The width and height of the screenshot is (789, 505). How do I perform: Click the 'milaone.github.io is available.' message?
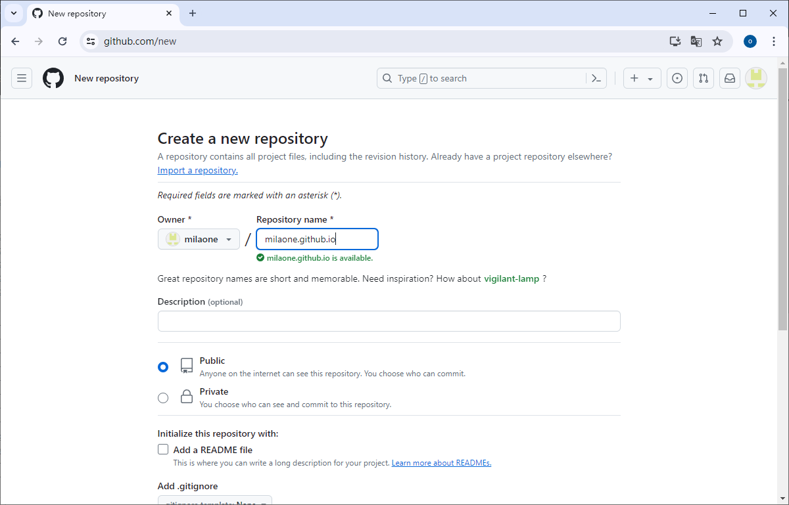[x=320, y=258]
